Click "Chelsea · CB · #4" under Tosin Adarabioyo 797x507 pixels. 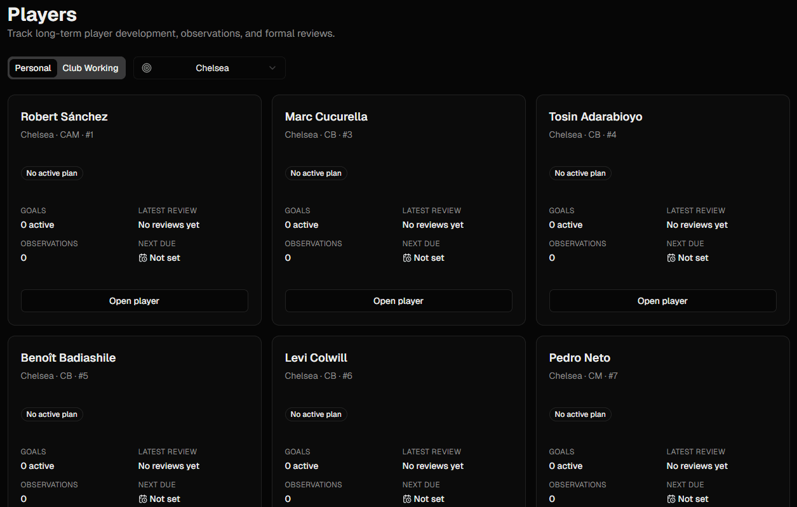[x=583, y=135]
